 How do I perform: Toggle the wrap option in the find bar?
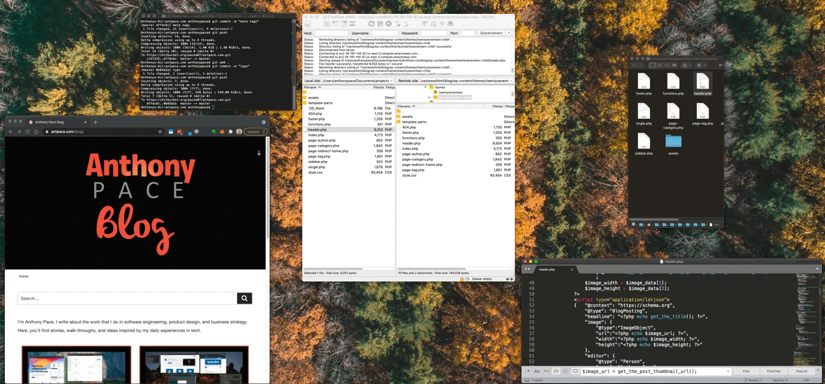click(556, 371)
